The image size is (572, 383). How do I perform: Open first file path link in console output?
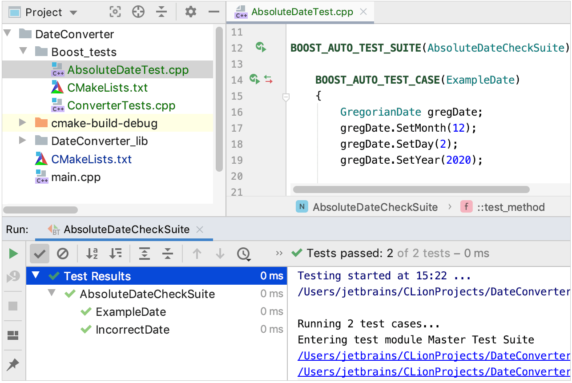[433, 356]
